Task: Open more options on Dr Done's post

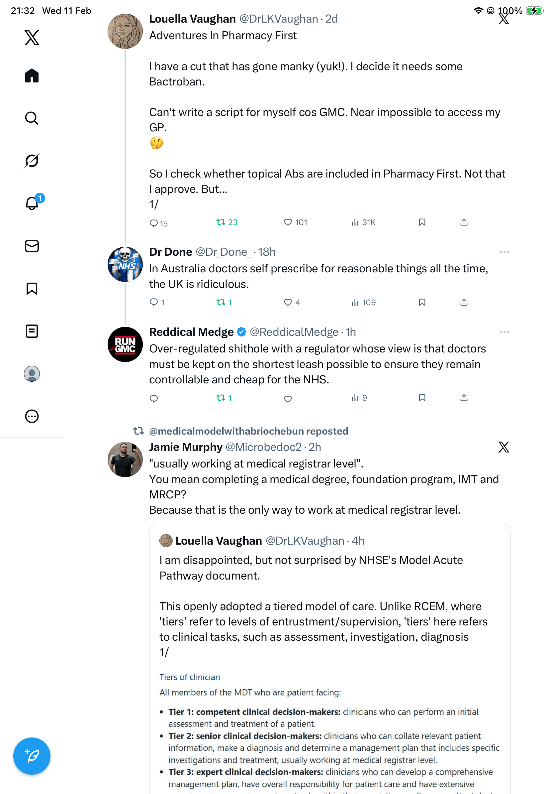Action: (504, 252)
